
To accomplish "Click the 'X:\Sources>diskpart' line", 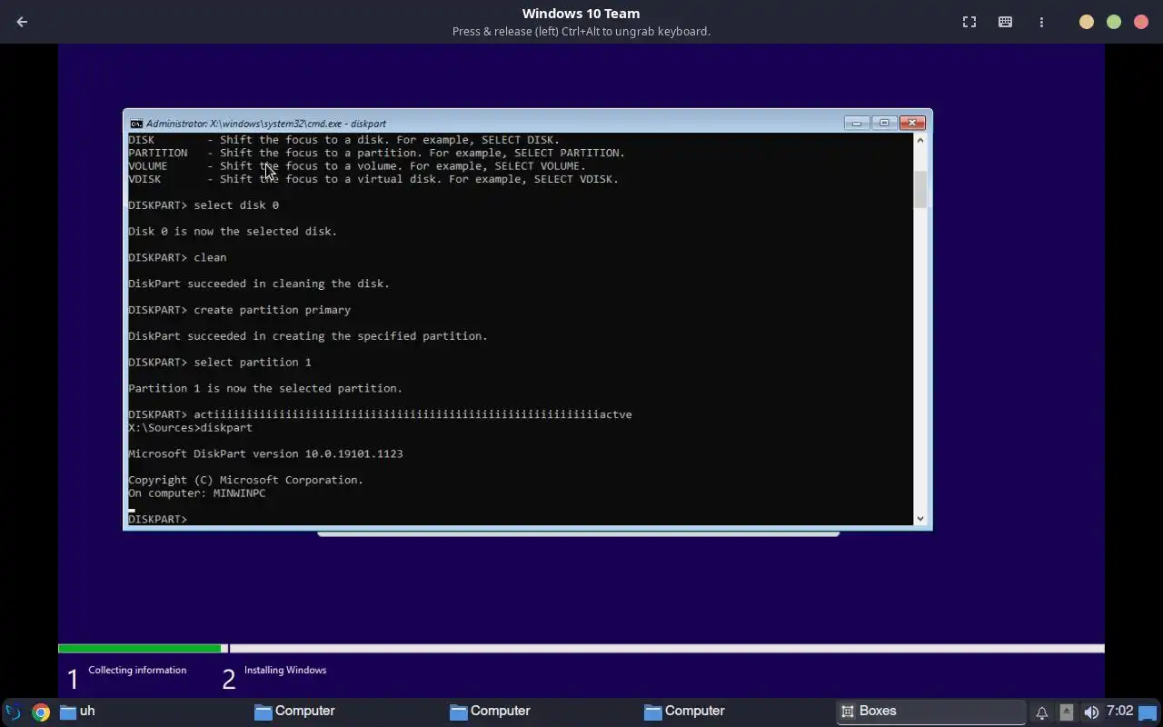I will coord(190,427).
